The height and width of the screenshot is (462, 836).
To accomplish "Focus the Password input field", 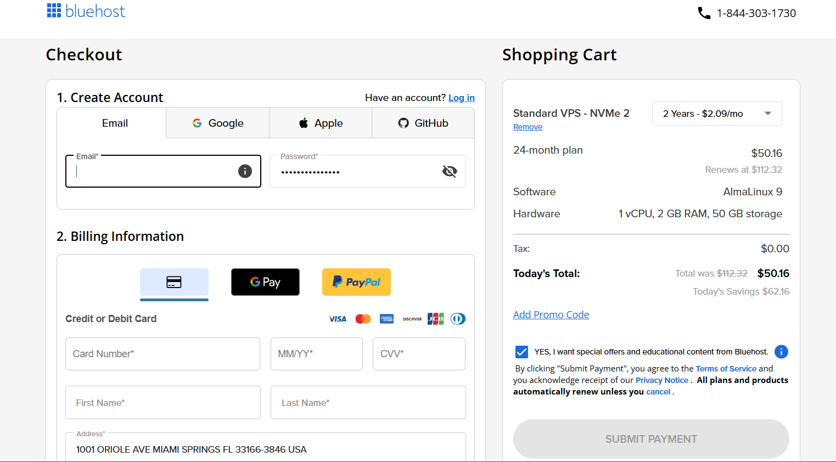I will (368, 171).
